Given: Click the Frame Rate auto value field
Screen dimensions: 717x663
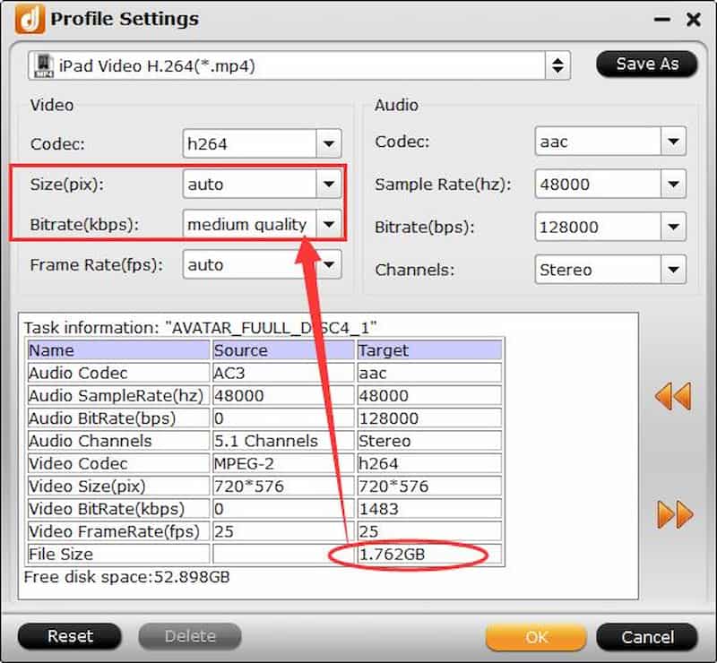Looking at the screenshot, I should pyautogui.click(x=250, y=264).
